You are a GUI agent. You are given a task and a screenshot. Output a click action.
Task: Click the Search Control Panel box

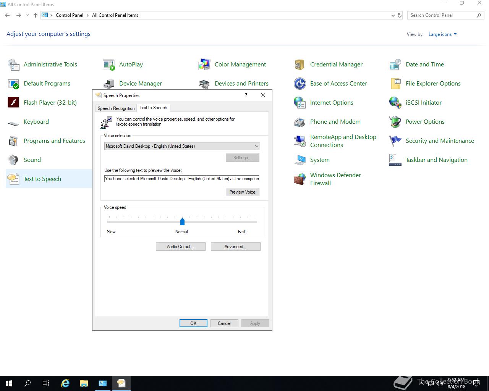point(445,15)
